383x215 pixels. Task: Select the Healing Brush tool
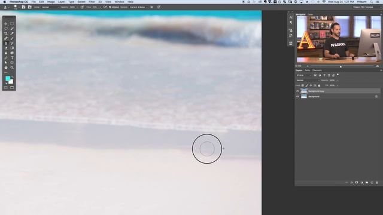(6, 38)
